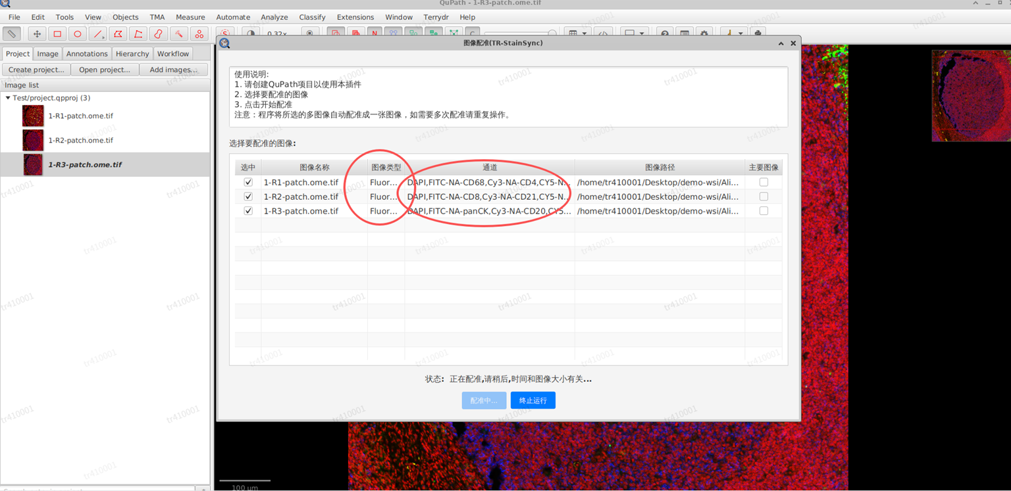Uncheck selection box for 1-R2-patch.ome.tif

click(248, 197)
